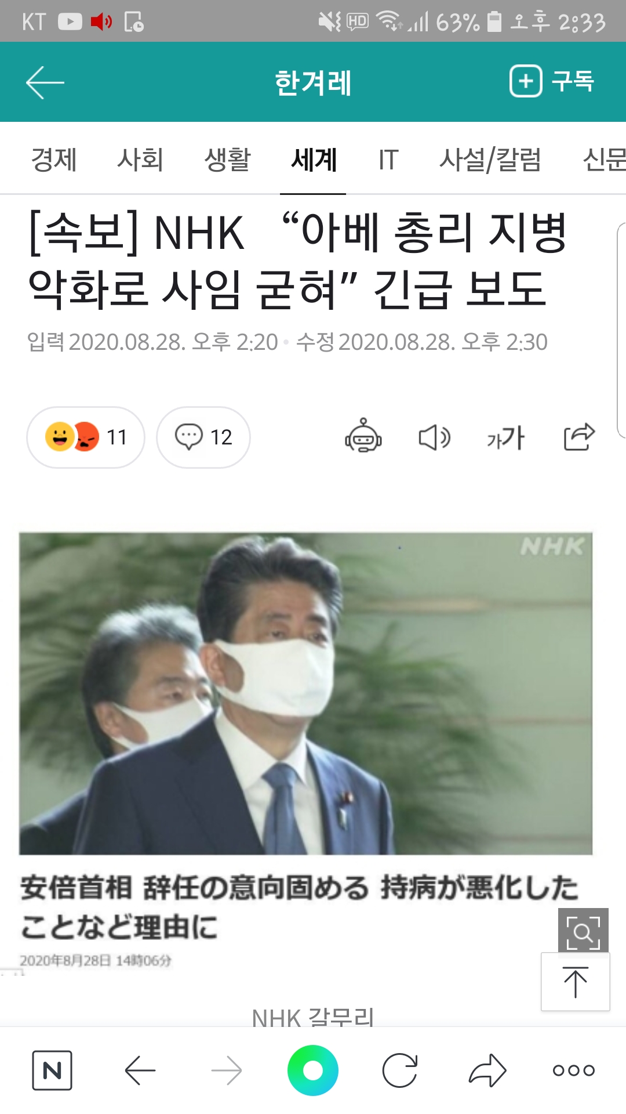The width and height of the screenshot is (626, 1114).
Task: Subscribe using the 구독 plus button
Action: coord(552,81)
